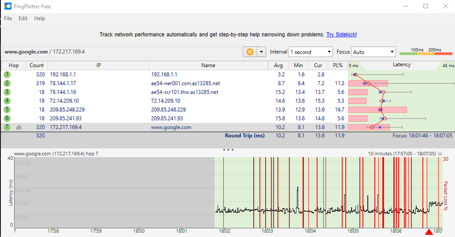Click the target address field www.google.com
Image resolution: width=455 pixels, height=237 pixels.
pos(122,52)
